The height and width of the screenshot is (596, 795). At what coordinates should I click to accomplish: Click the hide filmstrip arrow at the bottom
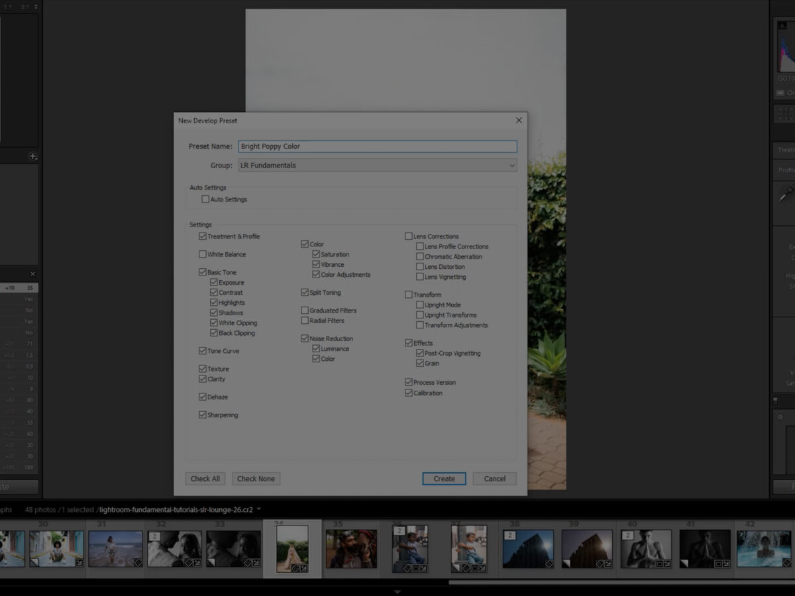pyautogui.click(x=397, y=591)
